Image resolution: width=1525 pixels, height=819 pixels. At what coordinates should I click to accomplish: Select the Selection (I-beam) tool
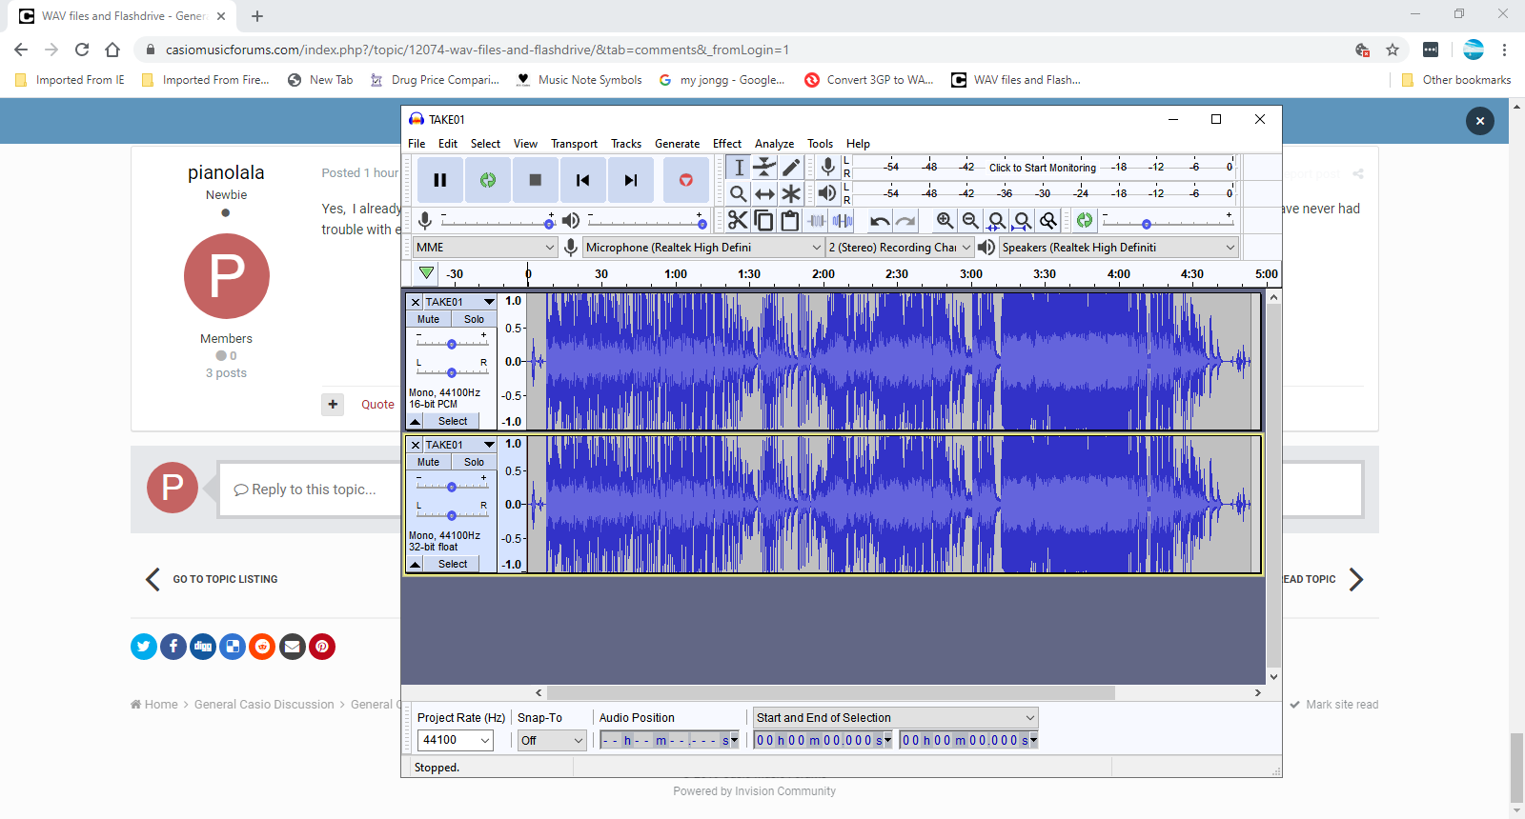(x=739, y=168)
